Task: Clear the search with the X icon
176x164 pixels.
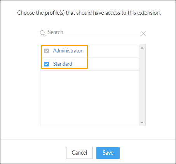Action: pyautogui.click(x=143, y=33)
